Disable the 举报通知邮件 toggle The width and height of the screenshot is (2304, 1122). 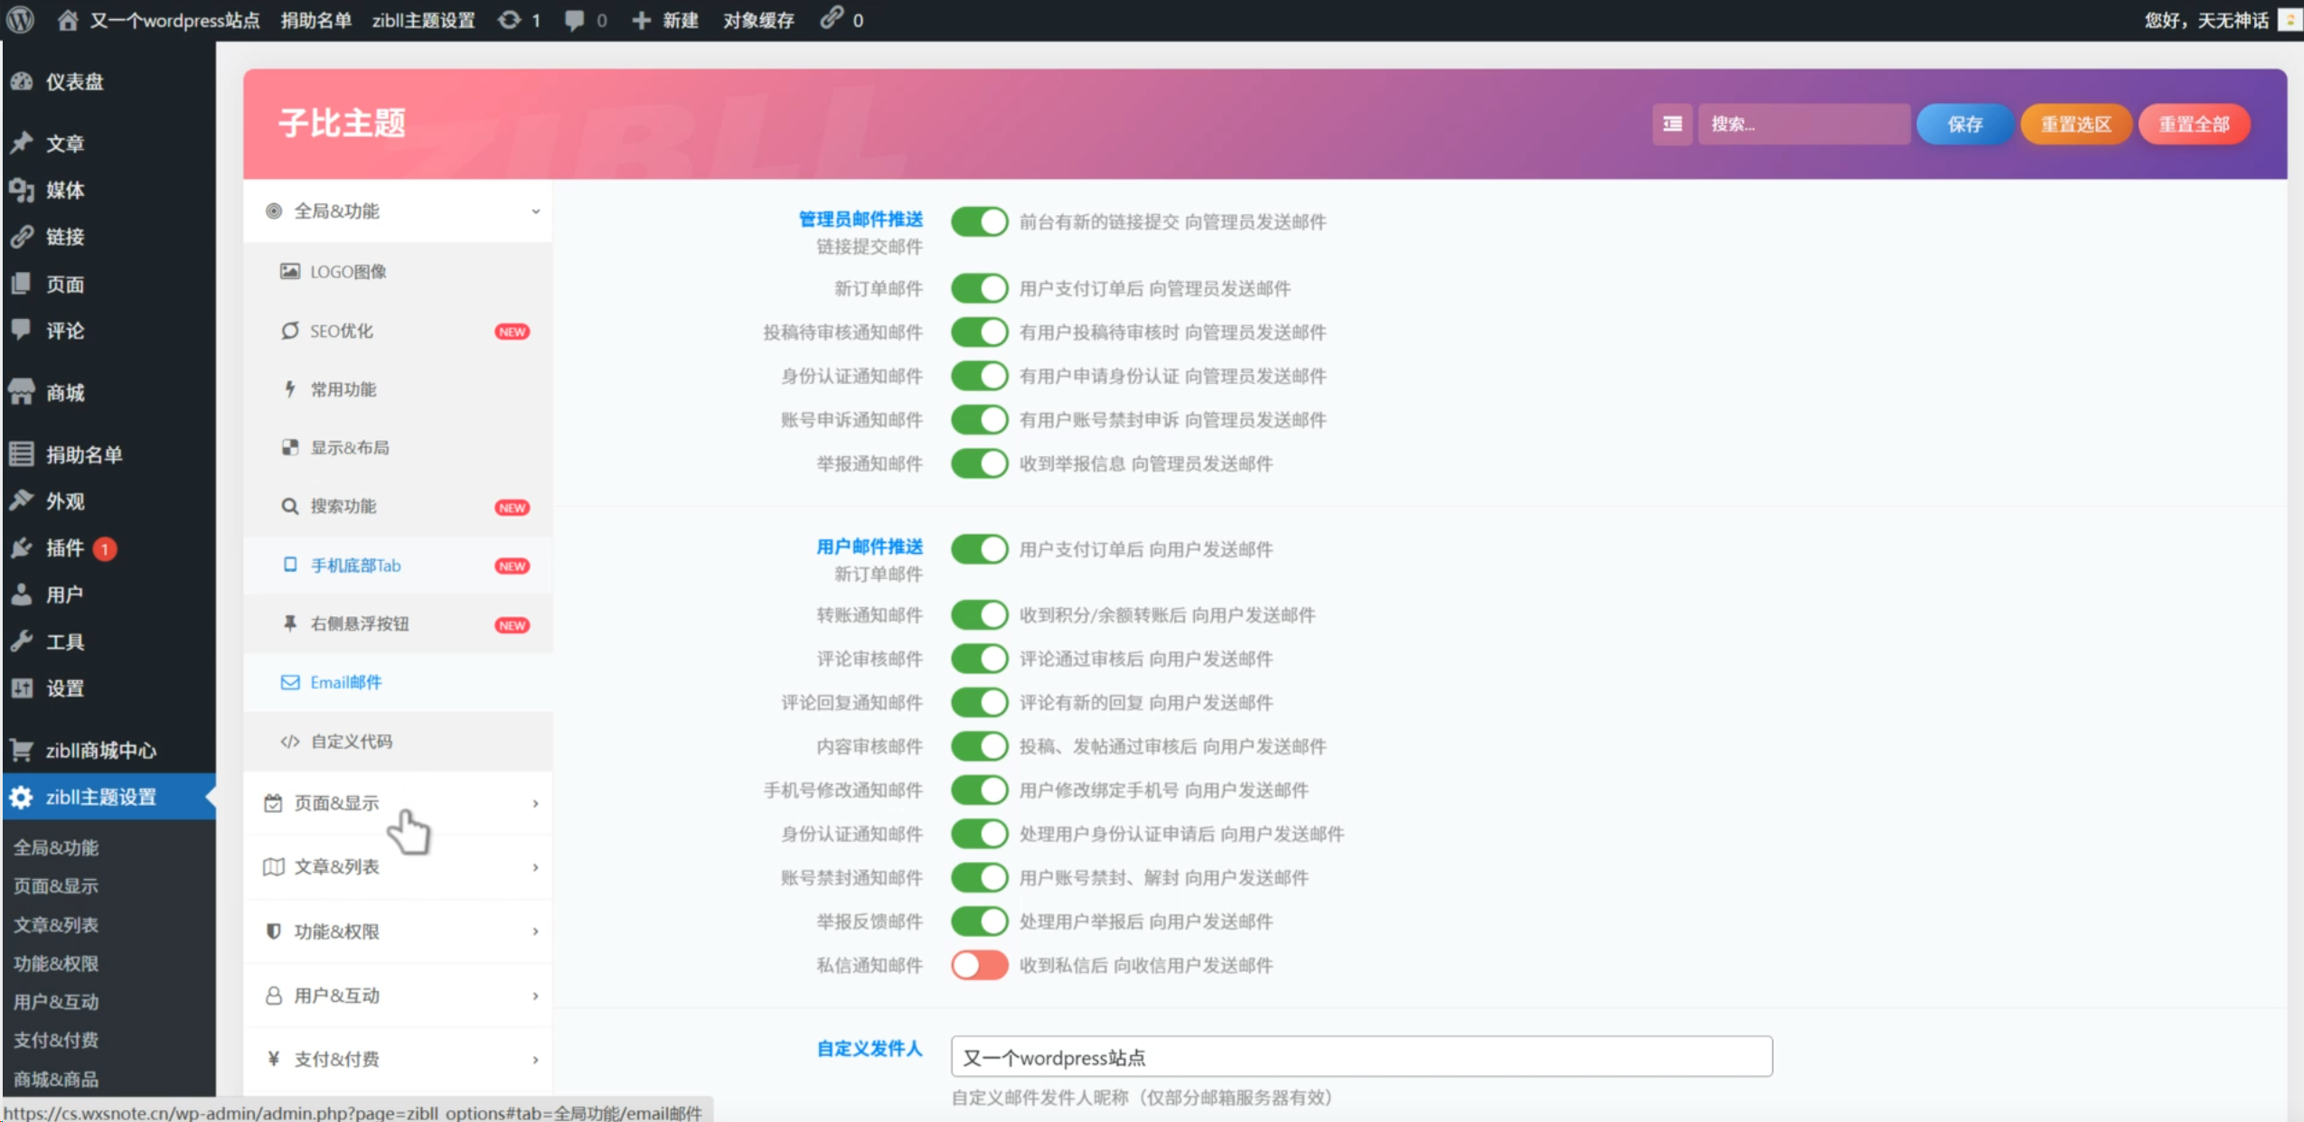pyautogui.click(x=979, y=463)
